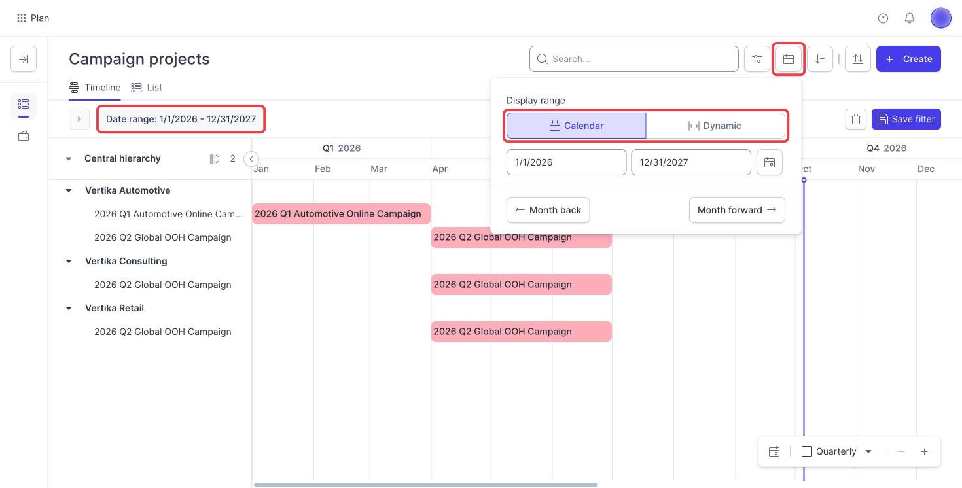Viewport: 962px width, 488px height.
Task: Select the Vertika Consulting Q2 Global OOH bar
Action: pyautogui.click(x=521, y=285)
